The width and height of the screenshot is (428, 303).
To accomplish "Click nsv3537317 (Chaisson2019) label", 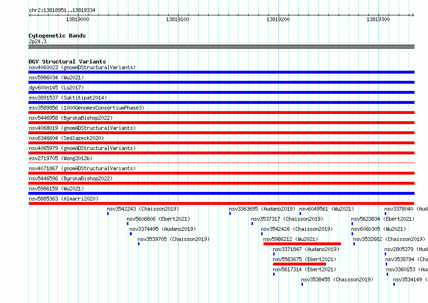I will 287,219.
